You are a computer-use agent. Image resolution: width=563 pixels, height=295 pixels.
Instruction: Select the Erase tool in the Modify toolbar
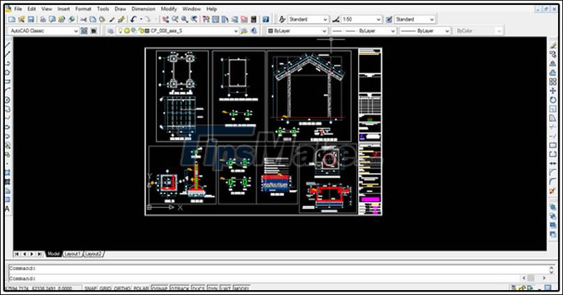click(x=553, y=45)
